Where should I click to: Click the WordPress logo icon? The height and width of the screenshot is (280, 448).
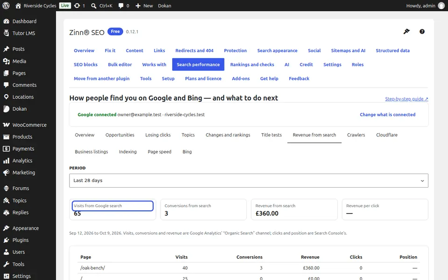[6, 6]
